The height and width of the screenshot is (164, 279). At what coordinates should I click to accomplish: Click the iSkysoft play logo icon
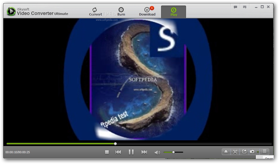(11, 11)
